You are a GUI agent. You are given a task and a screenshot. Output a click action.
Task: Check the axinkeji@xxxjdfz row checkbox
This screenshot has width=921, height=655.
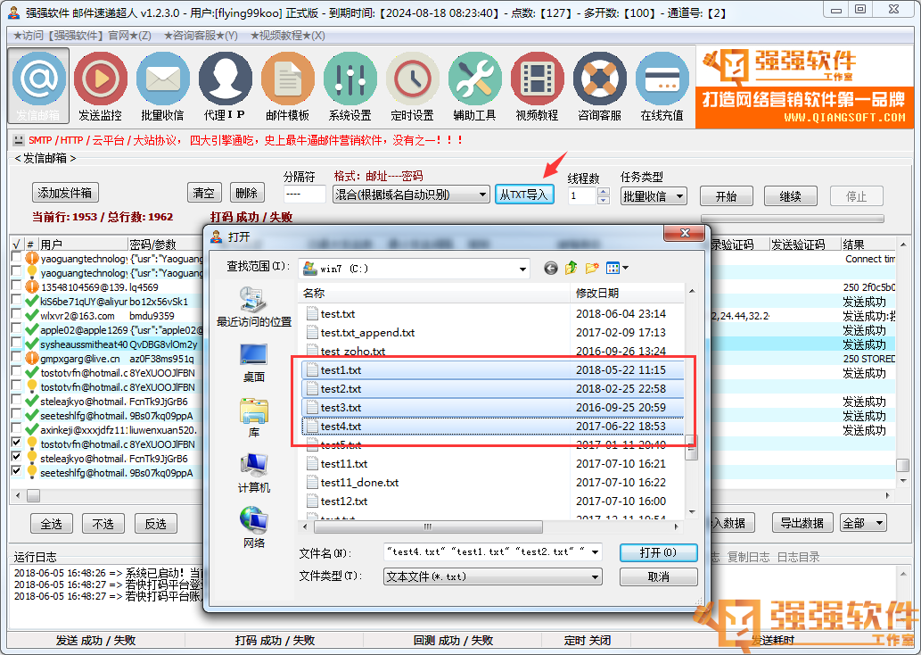pos(16,429)
